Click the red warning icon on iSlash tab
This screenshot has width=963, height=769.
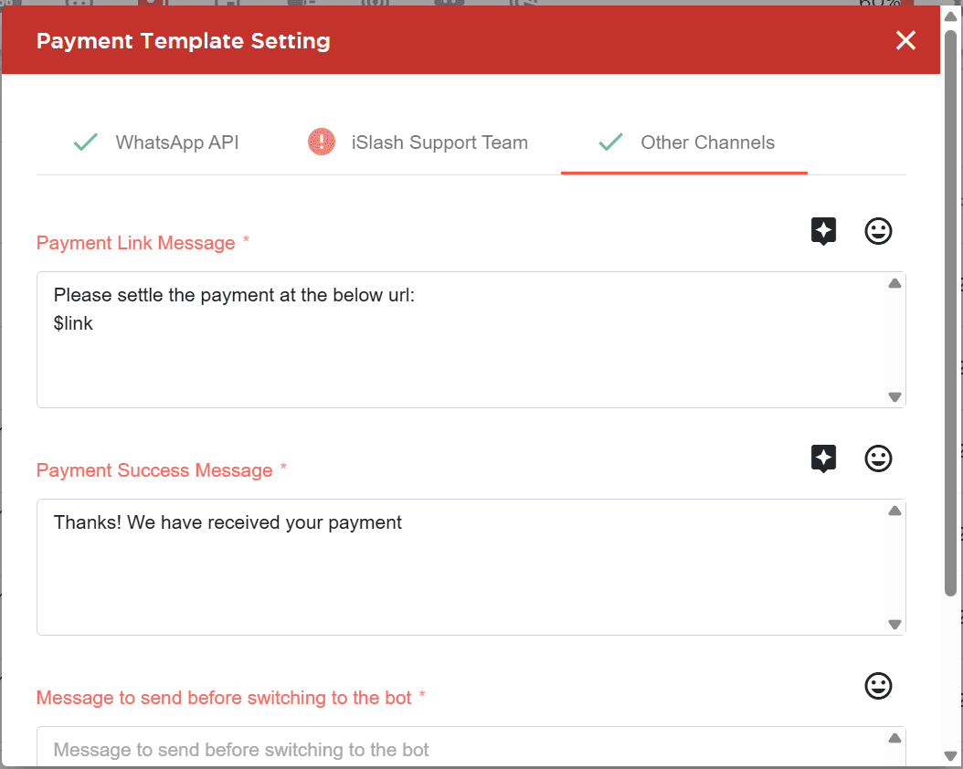322,142
